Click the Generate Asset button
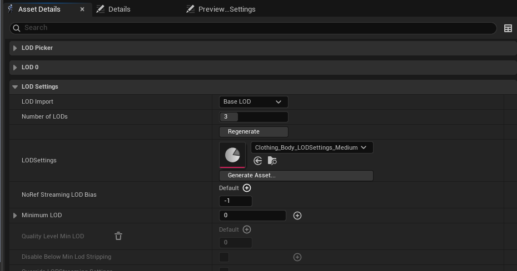517x271 pixels. pos(296,175)
